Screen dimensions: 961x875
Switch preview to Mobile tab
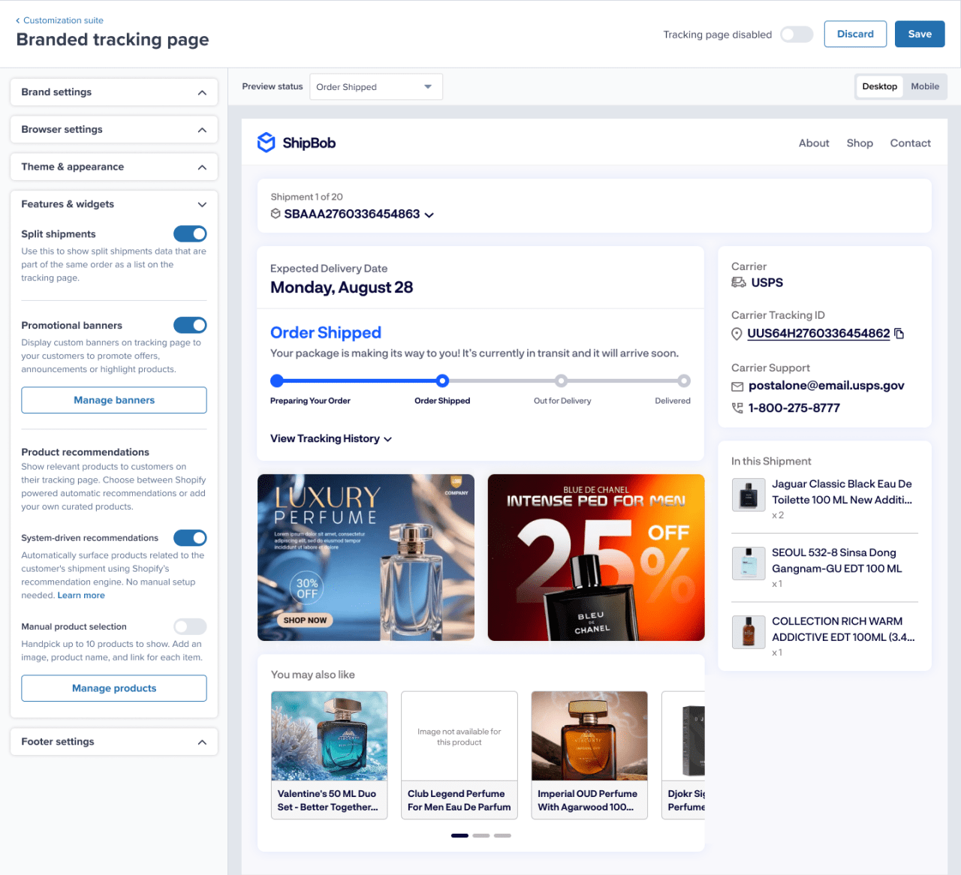pos(925,86)
